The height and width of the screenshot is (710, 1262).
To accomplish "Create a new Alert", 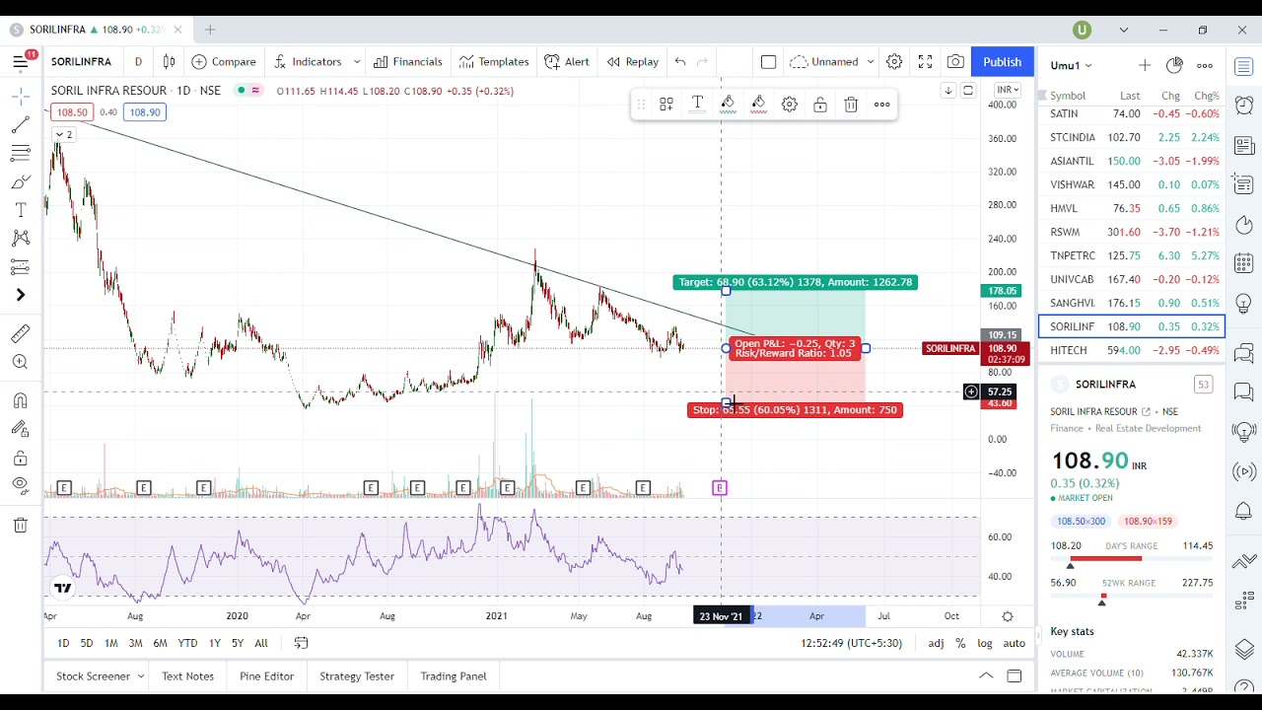I will (x=567, y=61).
